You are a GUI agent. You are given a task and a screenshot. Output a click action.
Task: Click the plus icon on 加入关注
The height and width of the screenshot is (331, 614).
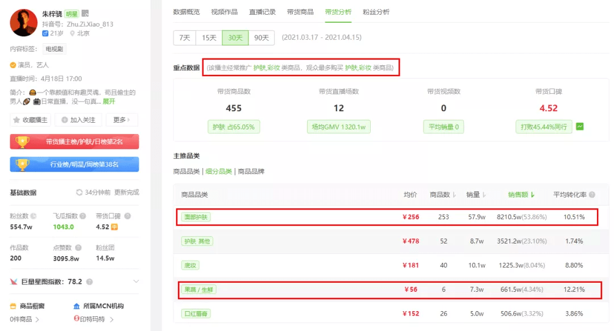tap(65, 120)
